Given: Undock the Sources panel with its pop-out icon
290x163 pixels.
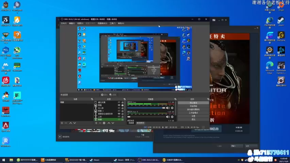Looking at the screenshot, I should click(x=124, y=99).
